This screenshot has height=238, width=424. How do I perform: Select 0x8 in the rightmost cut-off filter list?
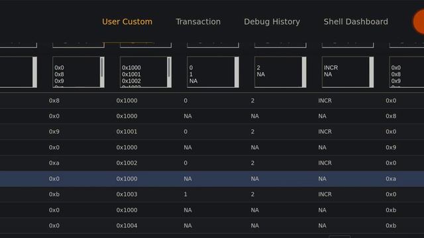396,74
